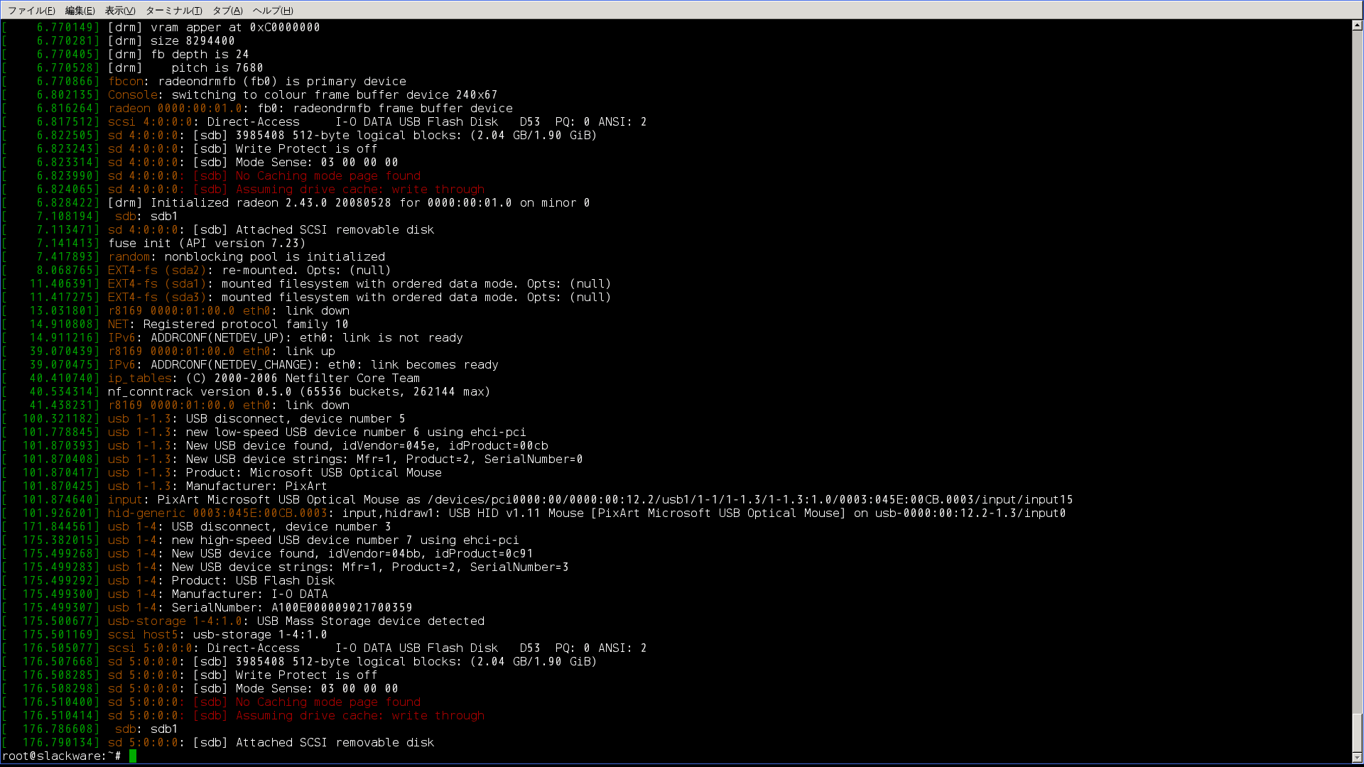Click the 'SerialNumber: A100E000009021700359' text
The height and width of the screenshot is (767, 1364).
291,607
